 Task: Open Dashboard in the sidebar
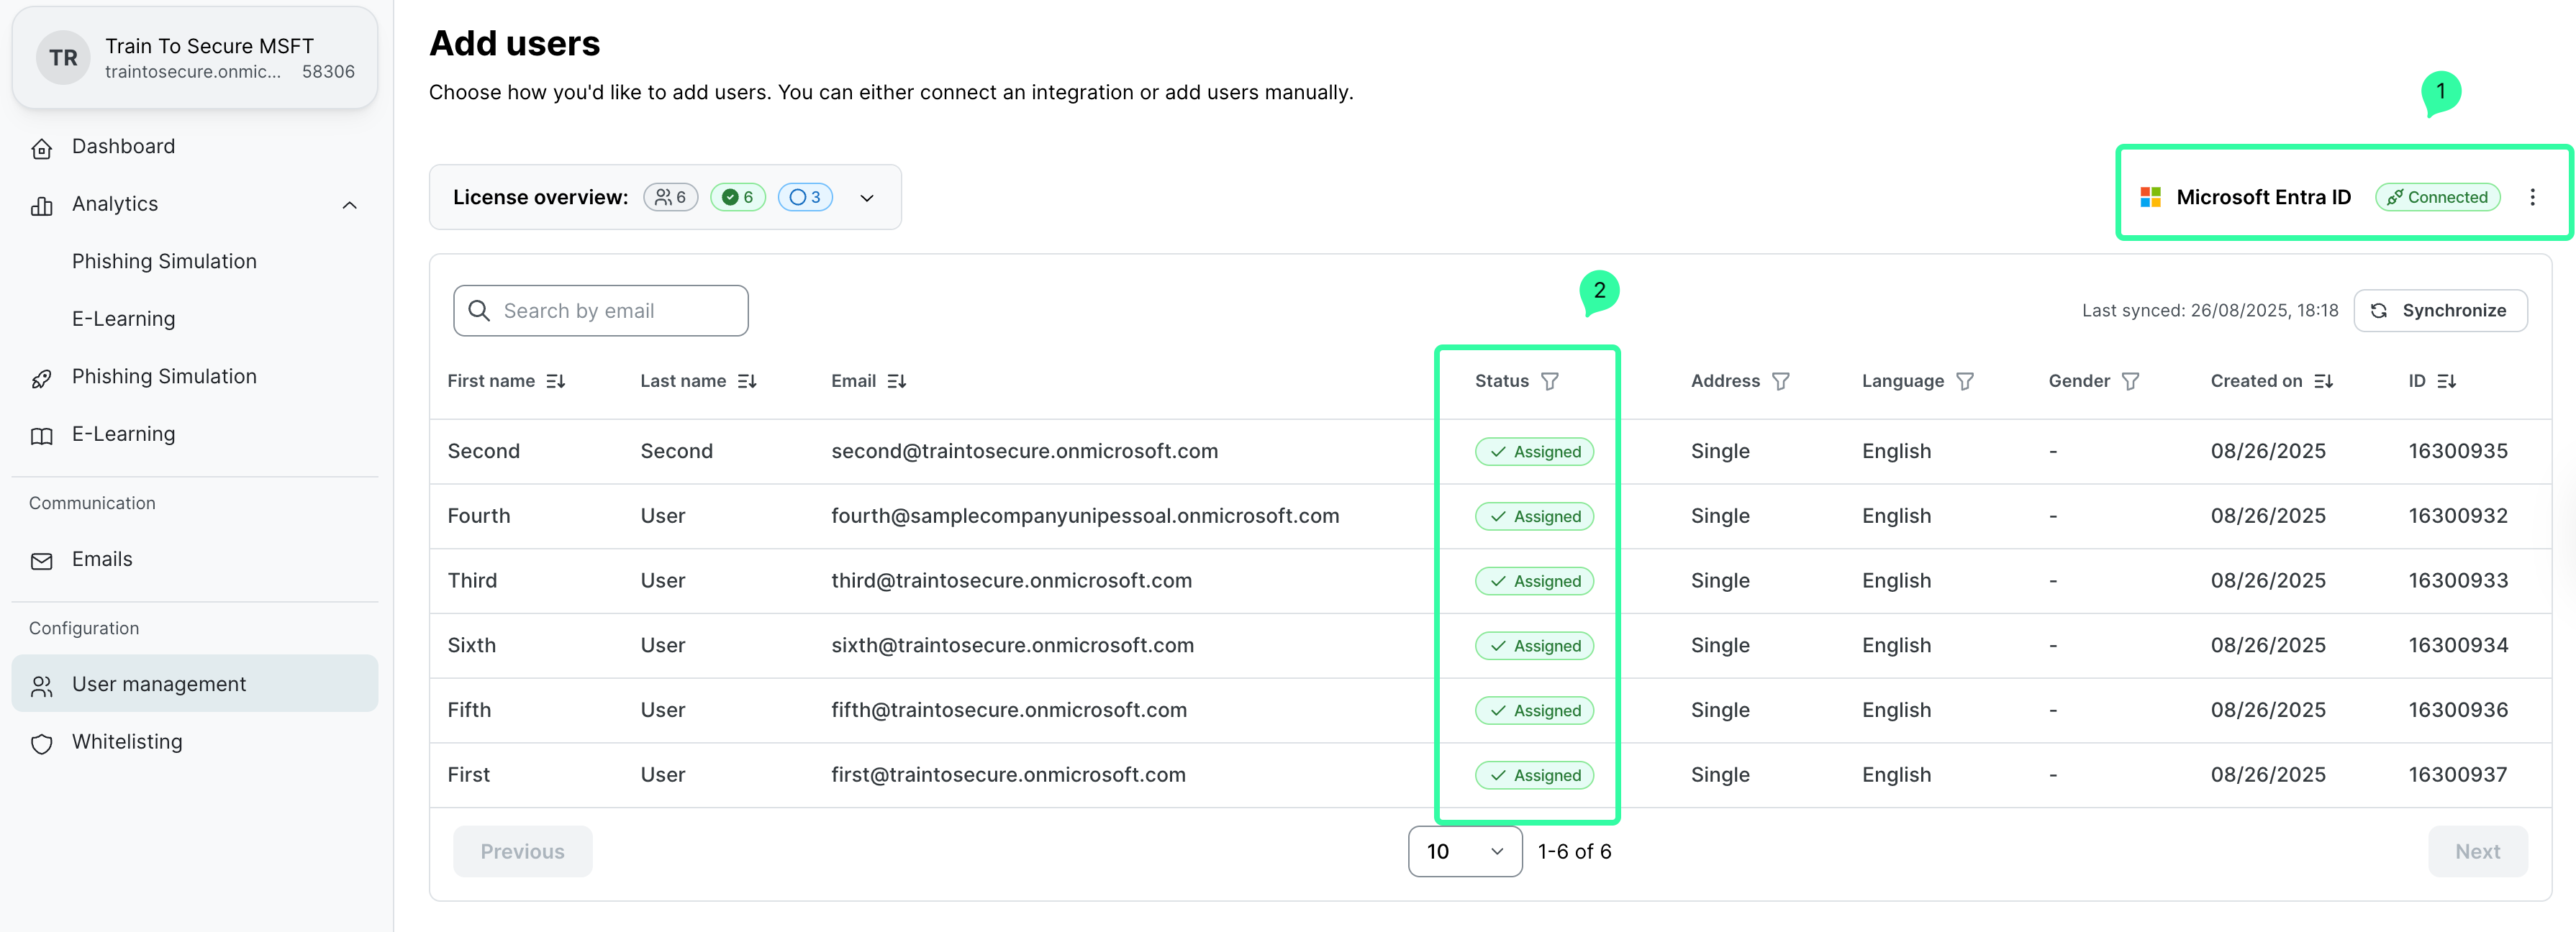tap(123, 147)
